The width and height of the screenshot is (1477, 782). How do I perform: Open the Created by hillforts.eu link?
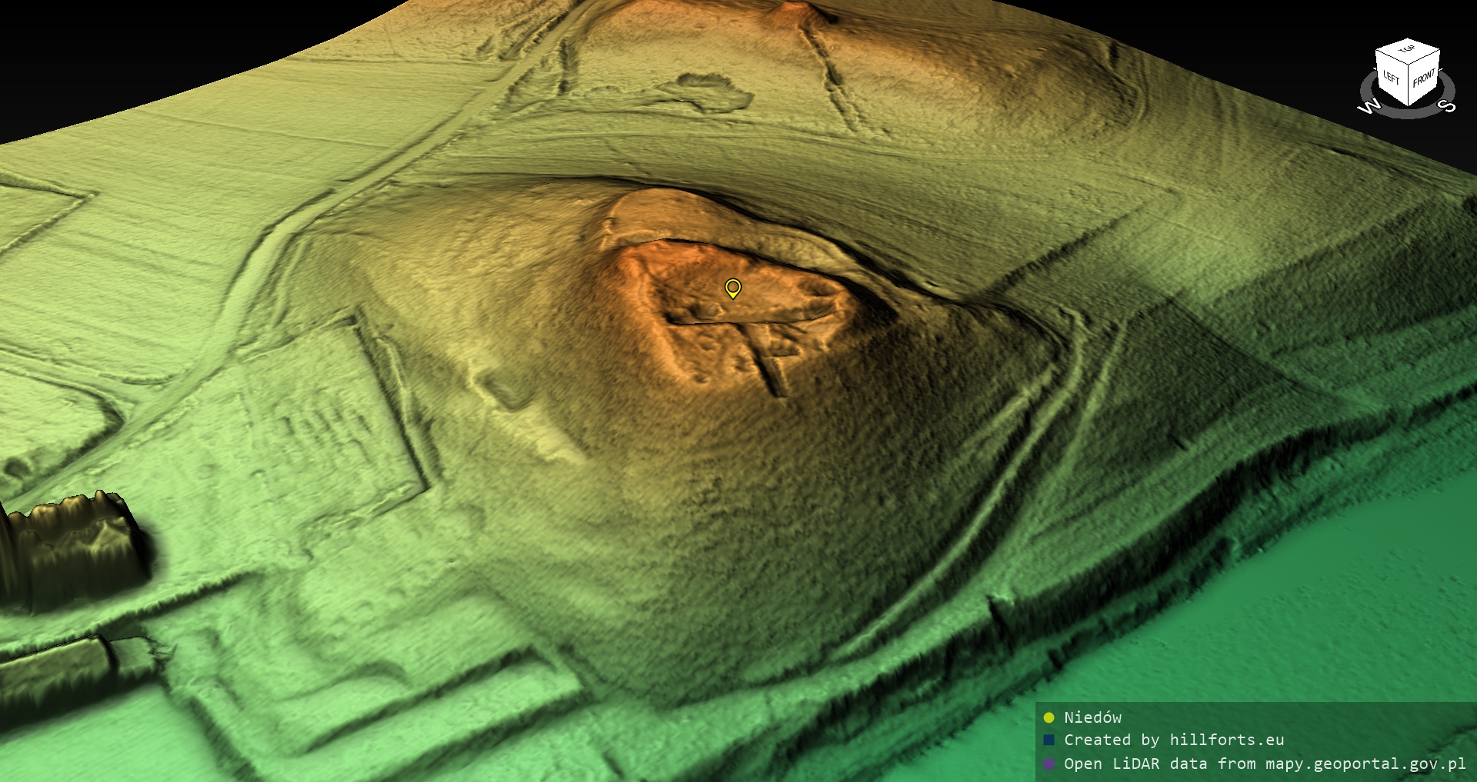pyautogui.click(x=1174, y=740)
